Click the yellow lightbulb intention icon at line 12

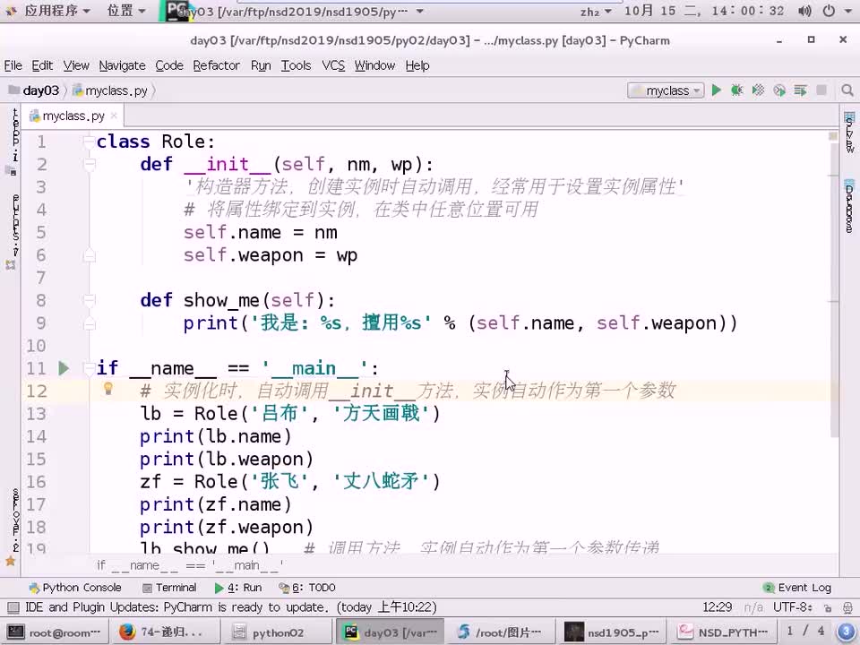(x=108, y=389)
